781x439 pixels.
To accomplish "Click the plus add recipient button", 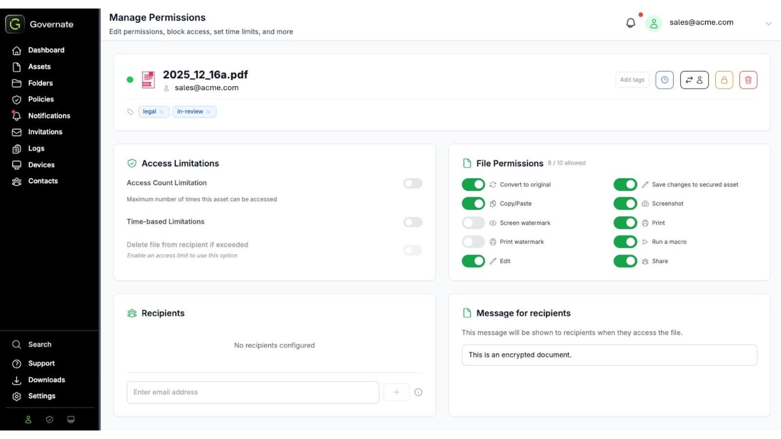I will (396, 392).
